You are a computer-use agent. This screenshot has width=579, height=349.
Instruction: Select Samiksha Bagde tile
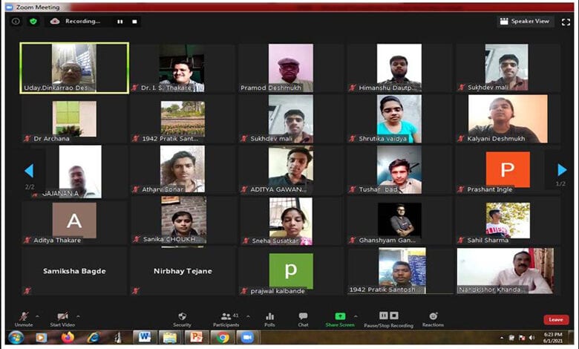click(x=74, y=271)
